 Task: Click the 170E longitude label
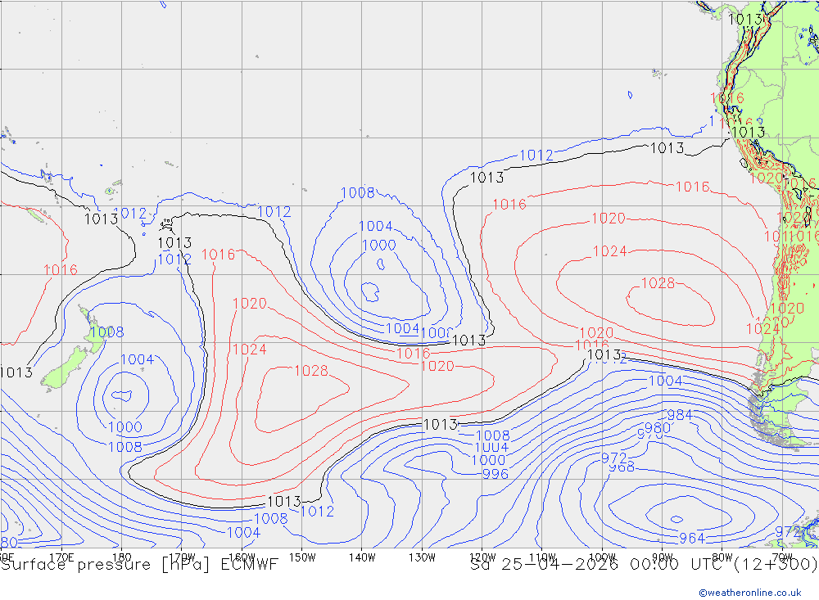tap(61, 557)
